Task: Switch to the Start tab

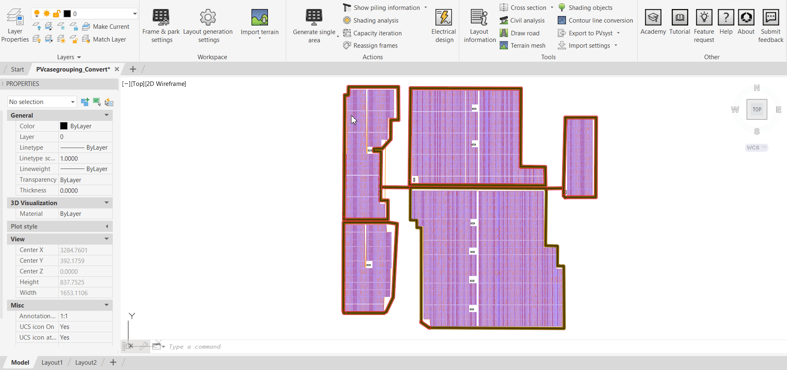Action: pyautogui.click(x=17, y=69)
